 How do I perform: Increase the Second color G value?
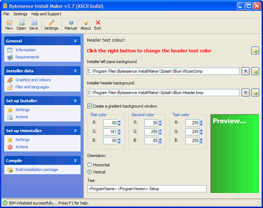point(160,130)
